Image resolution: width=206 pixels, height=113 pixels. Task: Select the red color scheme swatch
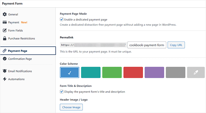(133, 72)
